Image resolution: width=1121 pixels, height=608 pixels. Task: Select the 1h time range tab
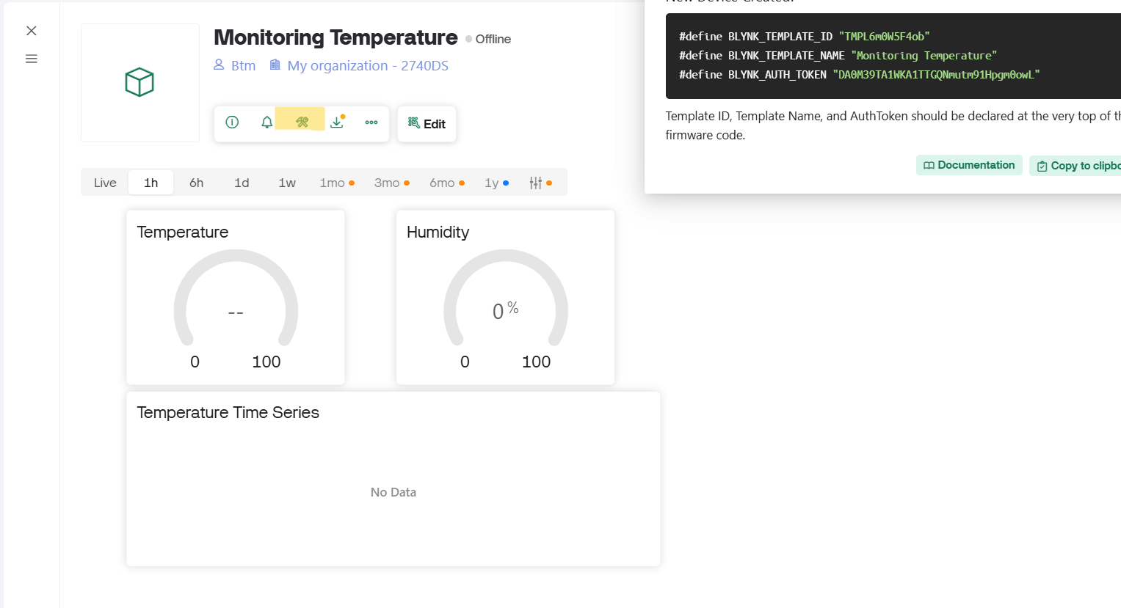[150, 183]
